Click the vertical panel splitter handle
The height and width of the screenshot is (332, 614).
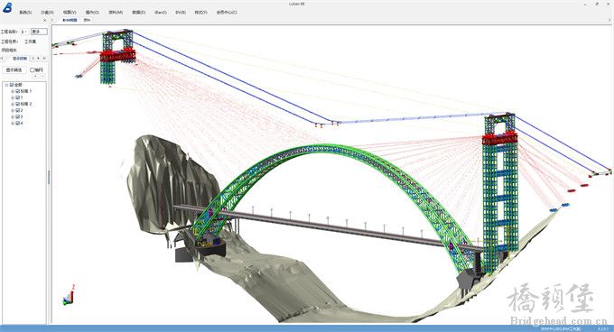pyautogui.click(x=49, y=177)
